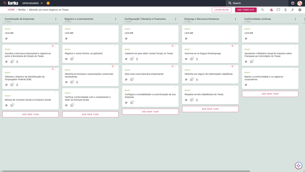The width and height of the screenshot is (305, 172).
Task: Open Constituição de Empresas column options menu
Action: click(x=56, y=19)
